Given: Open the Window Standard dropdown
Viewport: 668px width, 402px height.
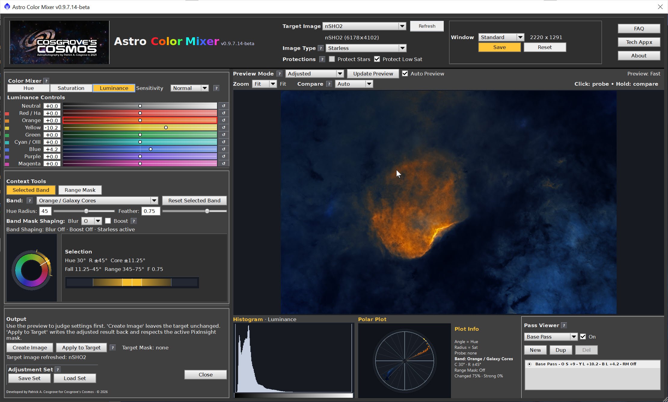Looking at the screenshot, I should pos(501,37).
